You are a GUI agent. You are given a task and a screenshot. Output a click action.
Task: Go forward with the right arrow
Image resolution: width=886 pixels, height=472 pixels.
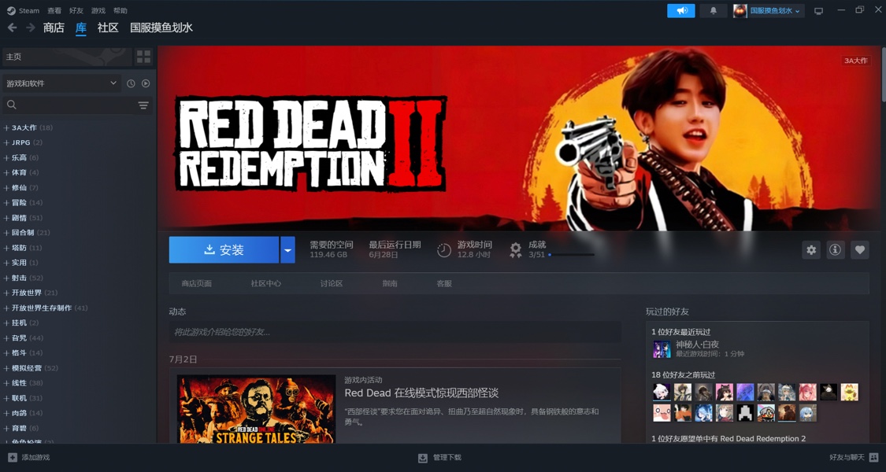point(31,28)
